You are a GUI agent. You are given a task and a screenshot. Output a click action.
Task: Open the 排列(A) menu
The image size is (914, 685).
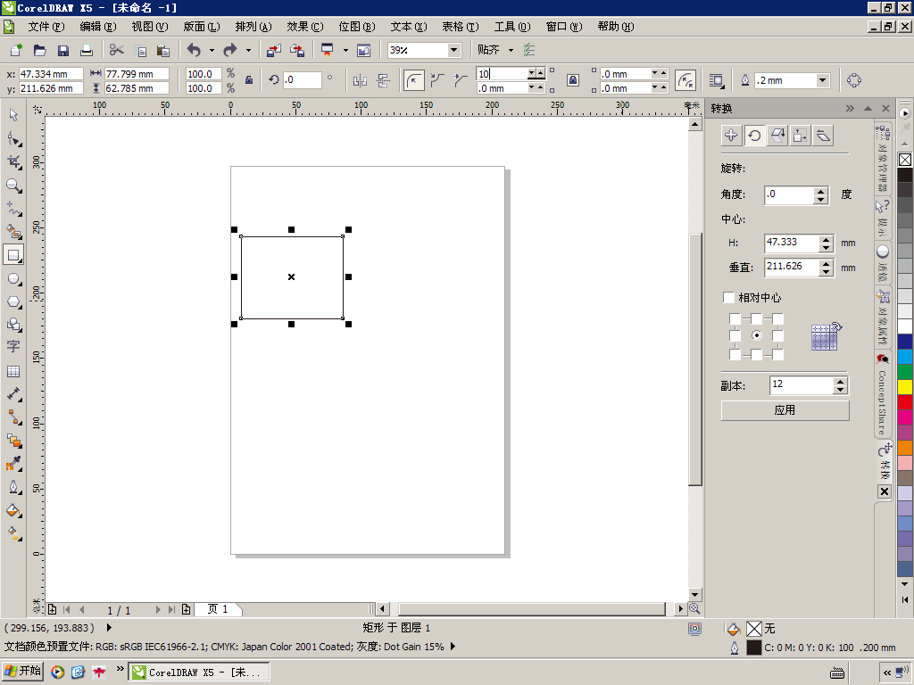[x=253, y=27]
